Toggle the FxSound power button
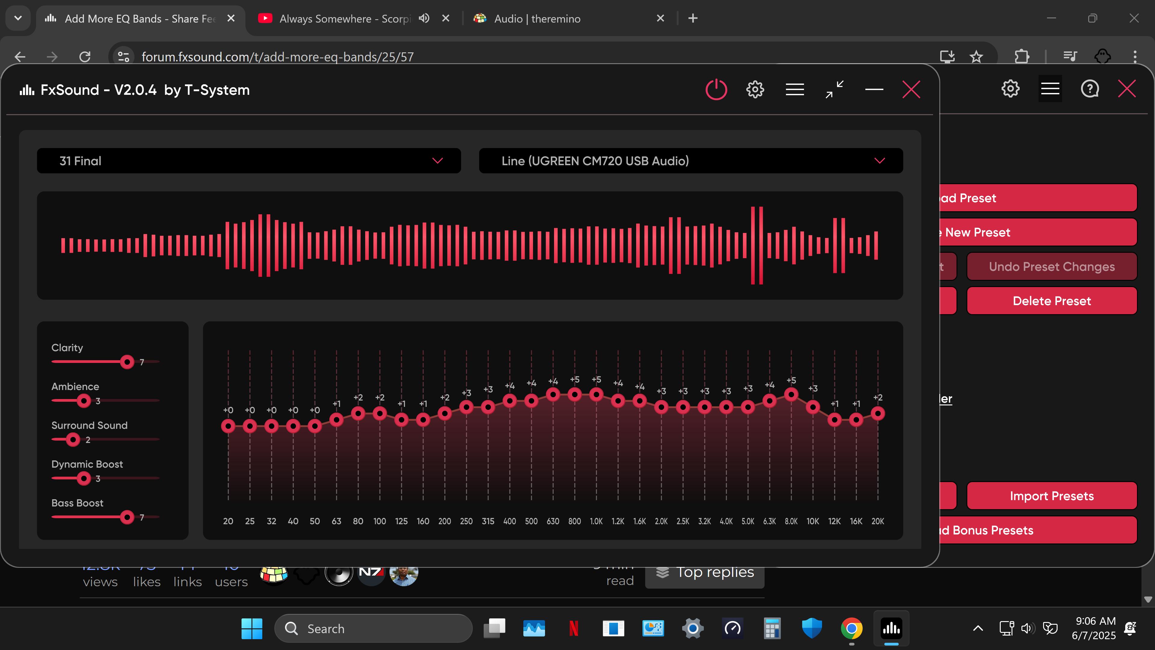The height and width of the screenshot is (650, 1155). (x=716, y=90)
